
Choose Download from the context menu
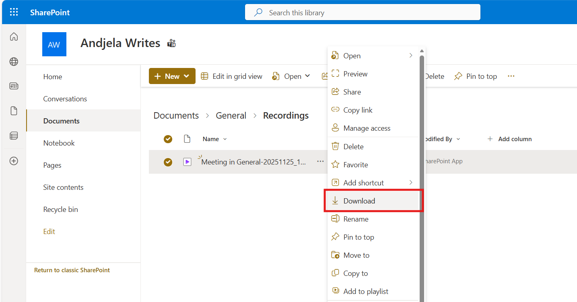(359, 201)
